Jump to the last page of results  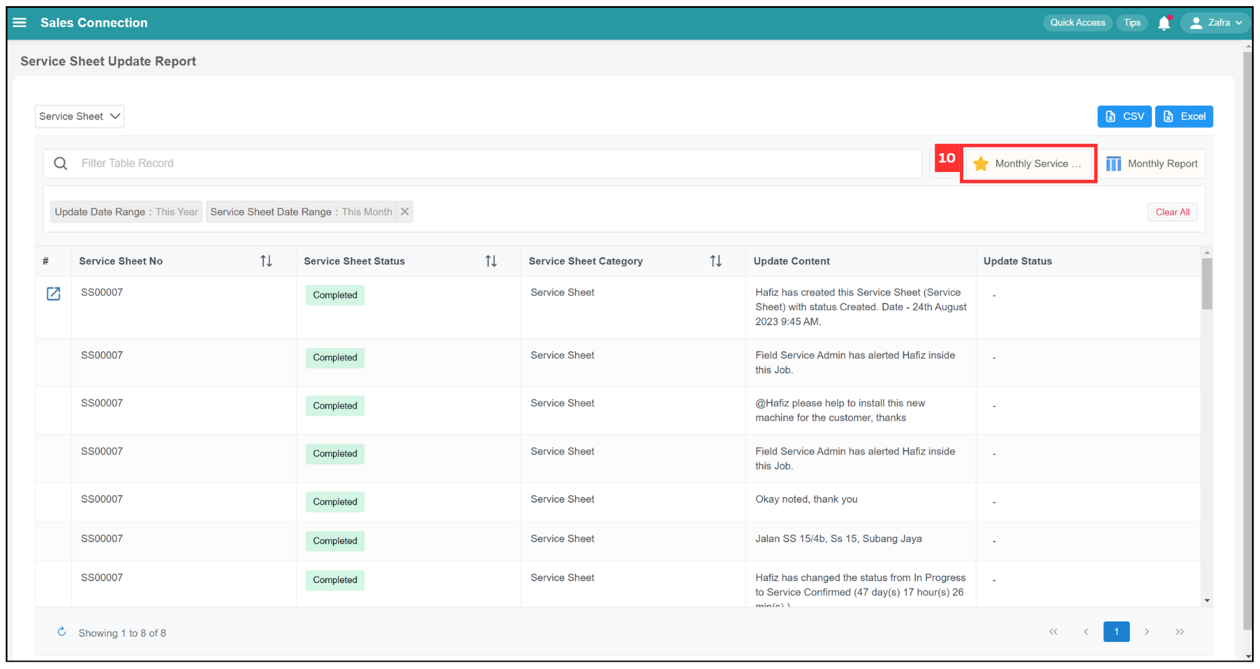click(1179, 632)
